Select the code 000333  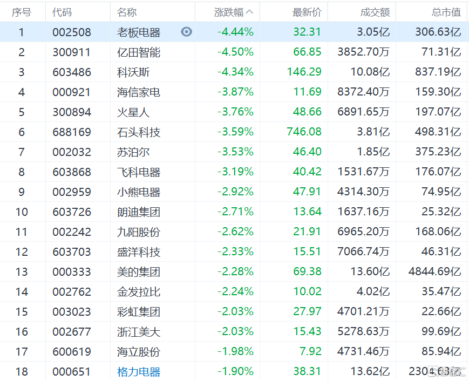[x=72, y=272]
